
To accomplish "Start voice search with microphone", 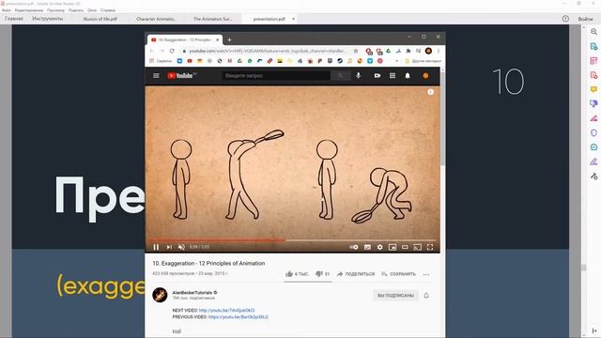I will click(358, 75).
